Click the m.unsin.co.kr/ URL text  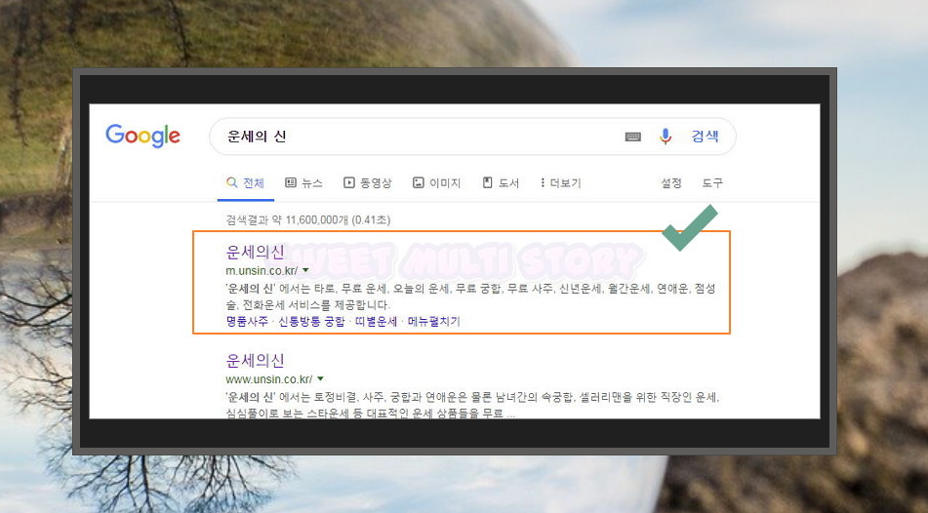point(262,271)
